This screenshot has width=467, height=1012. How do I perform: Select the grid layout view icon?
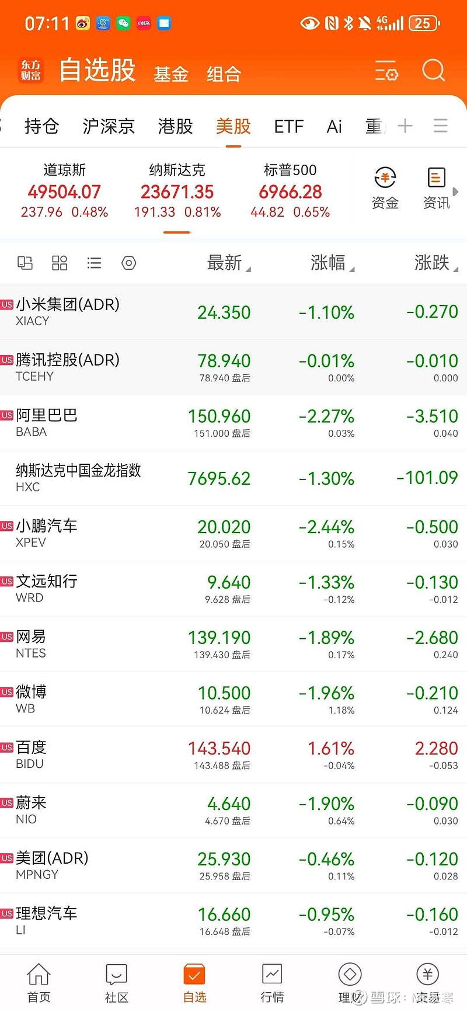(x=59, y=263)
